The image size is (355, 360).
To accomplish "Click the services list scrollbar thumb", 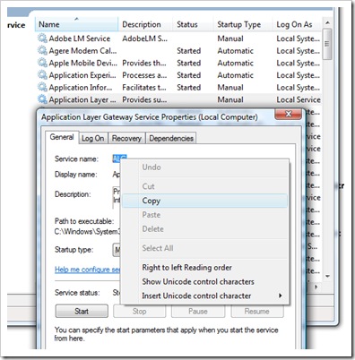I will [327, 44].
